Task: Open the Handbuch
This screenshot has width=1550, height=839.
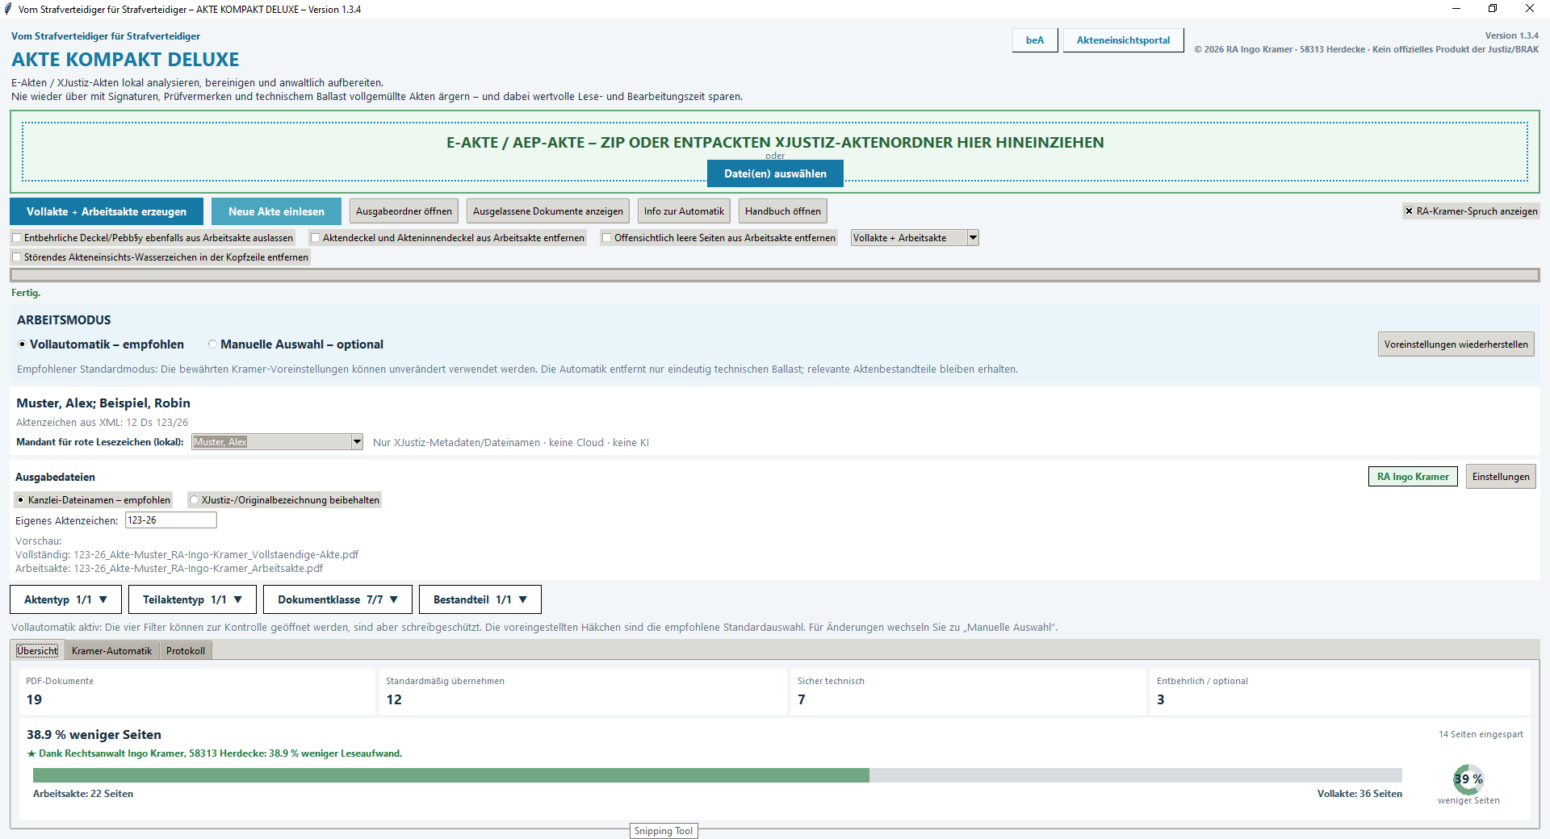Action: tap(783, 211)
